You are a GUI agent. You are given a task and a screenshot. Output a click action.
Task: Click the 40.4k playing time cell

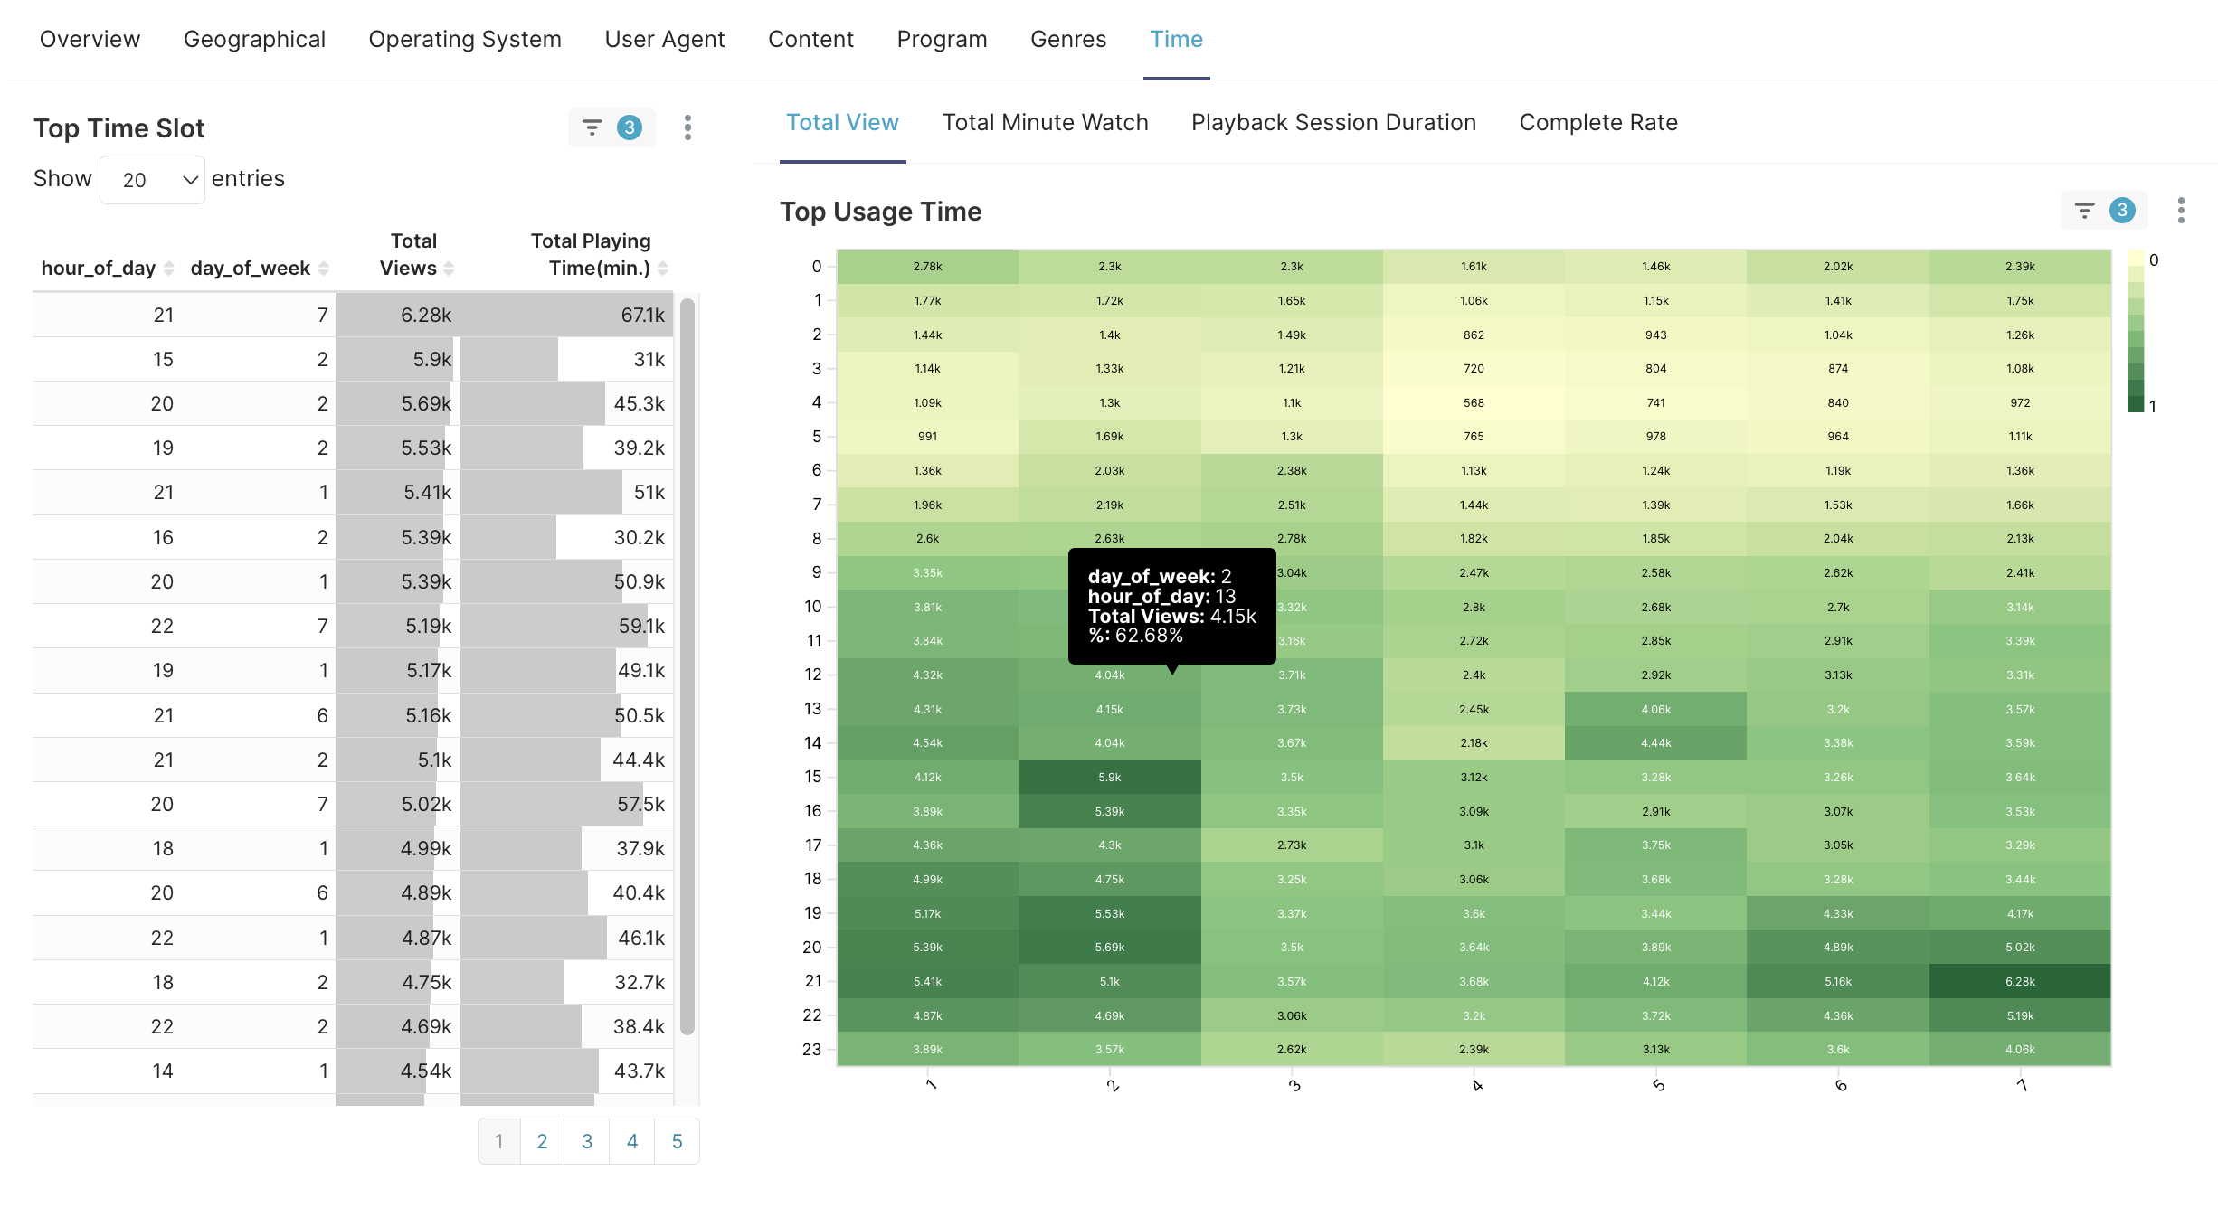coord(566,892)
